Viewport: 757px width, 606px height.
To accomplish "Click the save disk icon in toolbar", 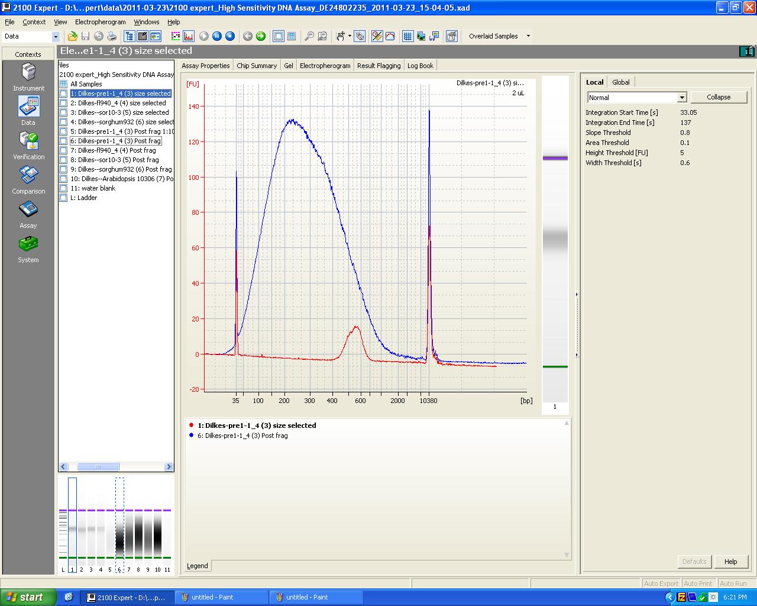I will (85, 36).
